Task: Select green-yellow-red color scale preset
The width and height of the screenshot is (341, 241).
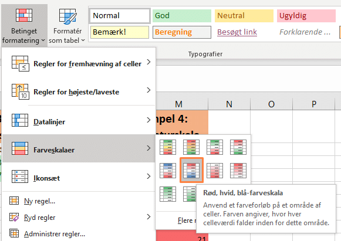Action: tap(168, 147)
